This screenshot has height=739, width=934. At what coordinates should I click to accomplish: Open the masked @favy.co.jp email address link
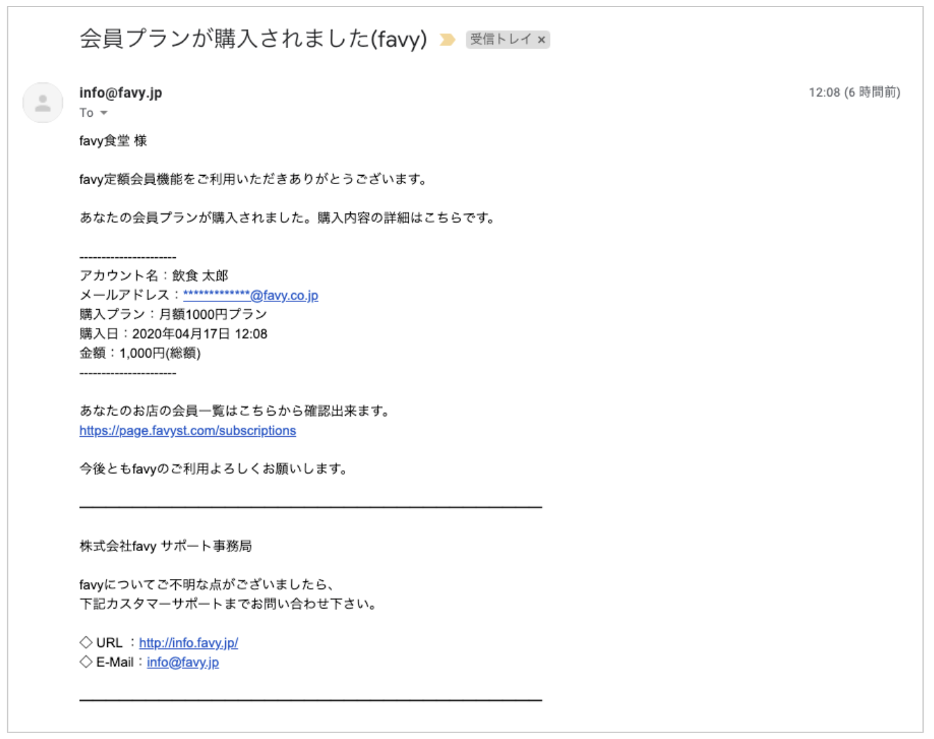coord(251,296)
